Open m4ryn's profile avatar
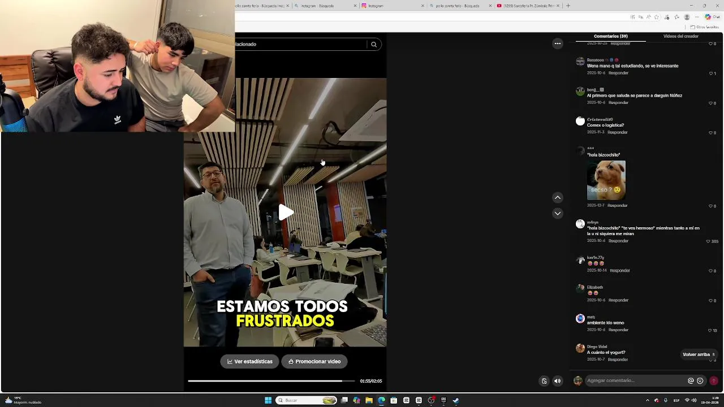This screenshot has height=407, width=724. click(580, 224)
